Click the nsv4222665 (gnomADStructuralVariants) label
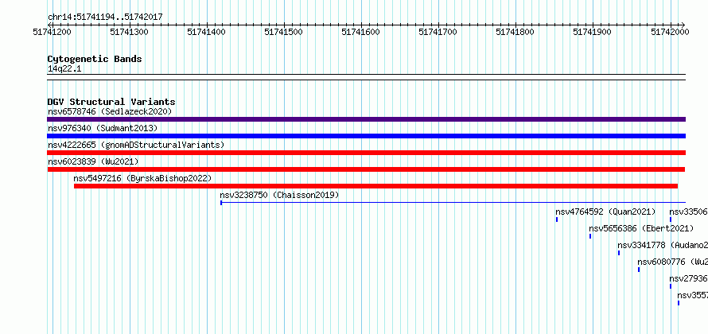This screenshot has width=708, height=334. [136, 145]
